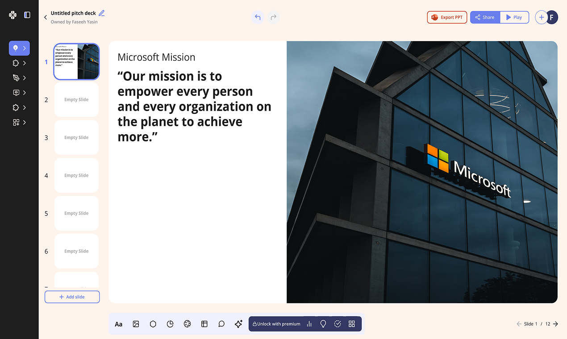
Task: Share the pitch deck
Action: pyautogui.click(x=485, y=17)
